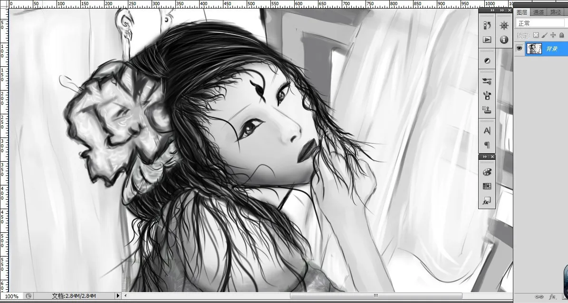Open the Brush panel icon
This screenshot has height=303, width=568.
(487, 82)
